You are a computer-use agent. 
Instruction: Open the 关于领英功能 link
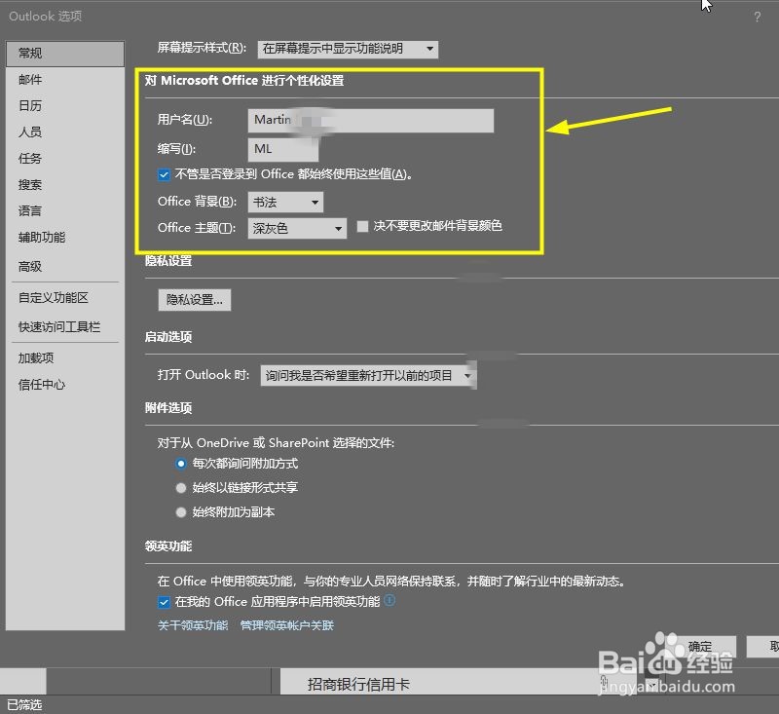[193, 625]
